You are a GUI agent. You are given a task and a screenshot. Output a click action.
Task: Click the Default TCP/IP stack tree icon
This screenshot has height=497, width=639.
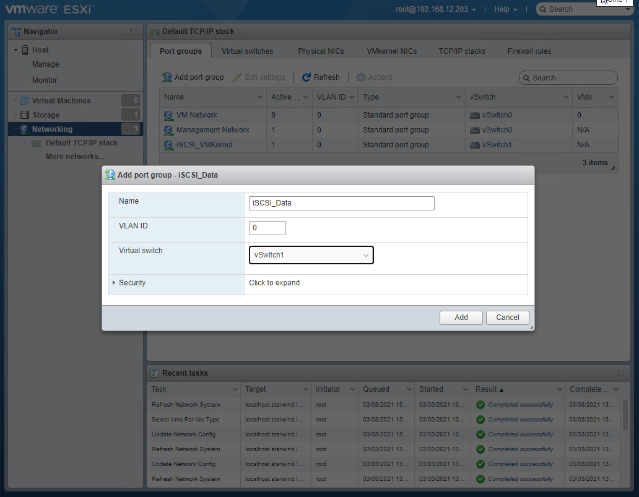coord(37,144)
